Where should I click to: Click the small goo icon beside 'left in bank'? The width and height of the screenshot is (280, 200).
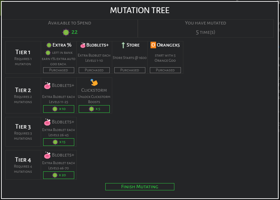tap(48, 53)
